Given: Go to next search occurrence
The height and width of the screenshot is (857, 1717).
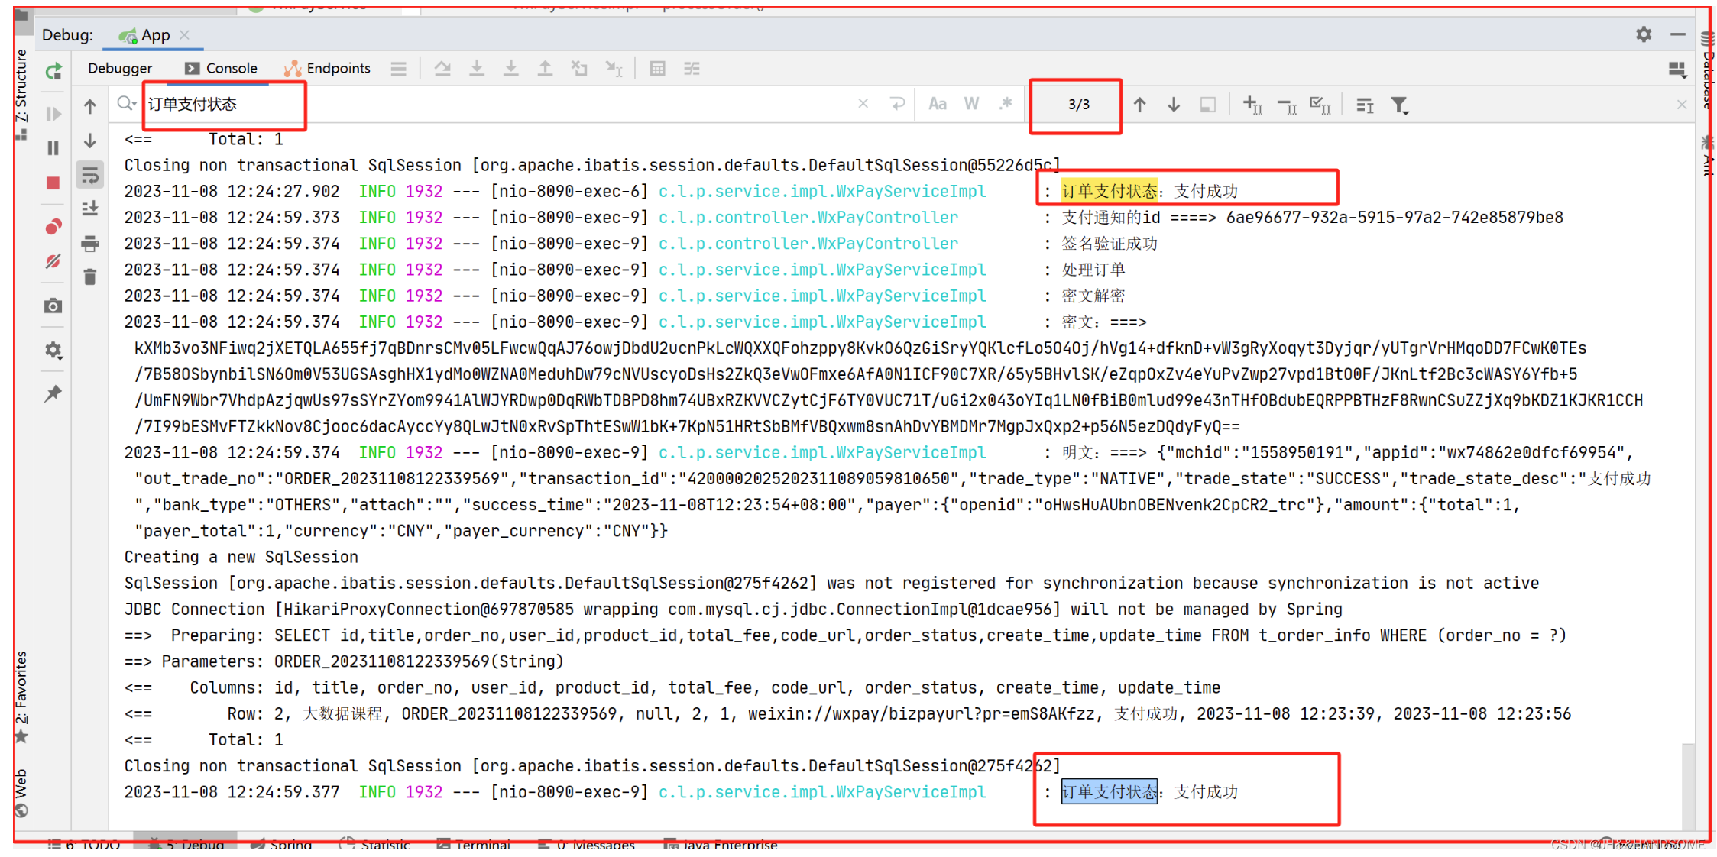Looking at the screenshot, I should click(x=1174, y=105).
